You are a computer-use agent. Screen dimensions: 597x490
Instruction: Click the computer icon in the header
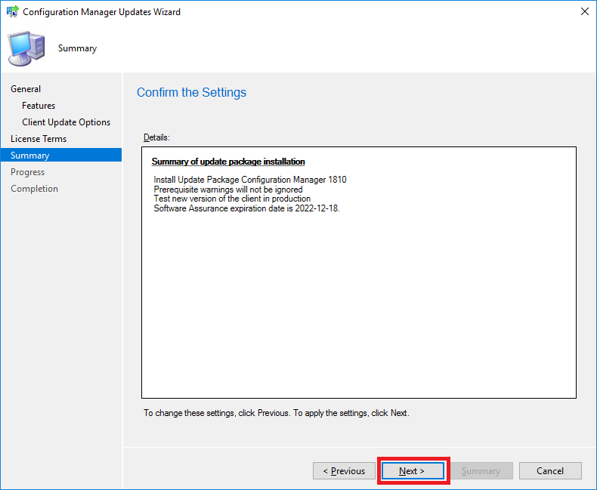[x=26, y=48]
